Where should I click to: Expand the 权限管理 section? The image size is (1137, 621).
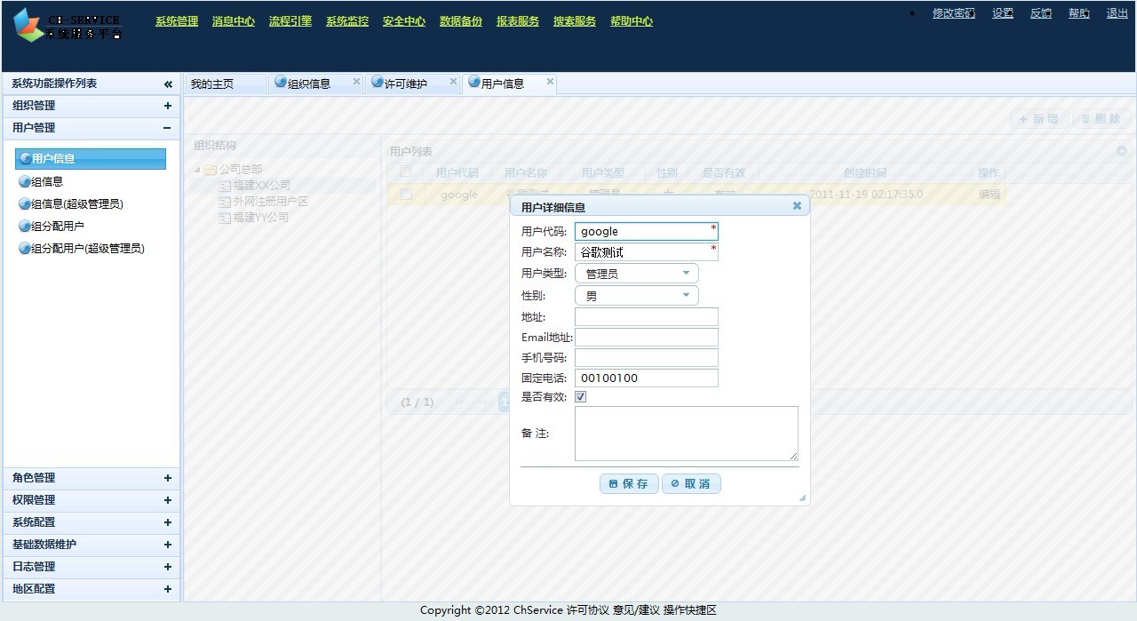(167, 500)
